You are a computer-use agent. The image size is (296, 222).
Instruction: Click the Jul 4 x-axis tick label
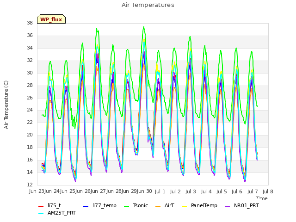click(206, 191)
